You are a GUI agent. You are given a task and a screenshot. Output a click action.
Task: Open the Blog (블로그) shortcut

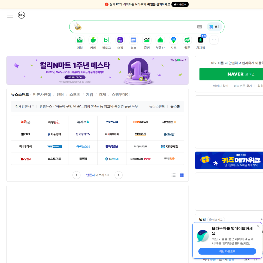click(x=107, y=42)
